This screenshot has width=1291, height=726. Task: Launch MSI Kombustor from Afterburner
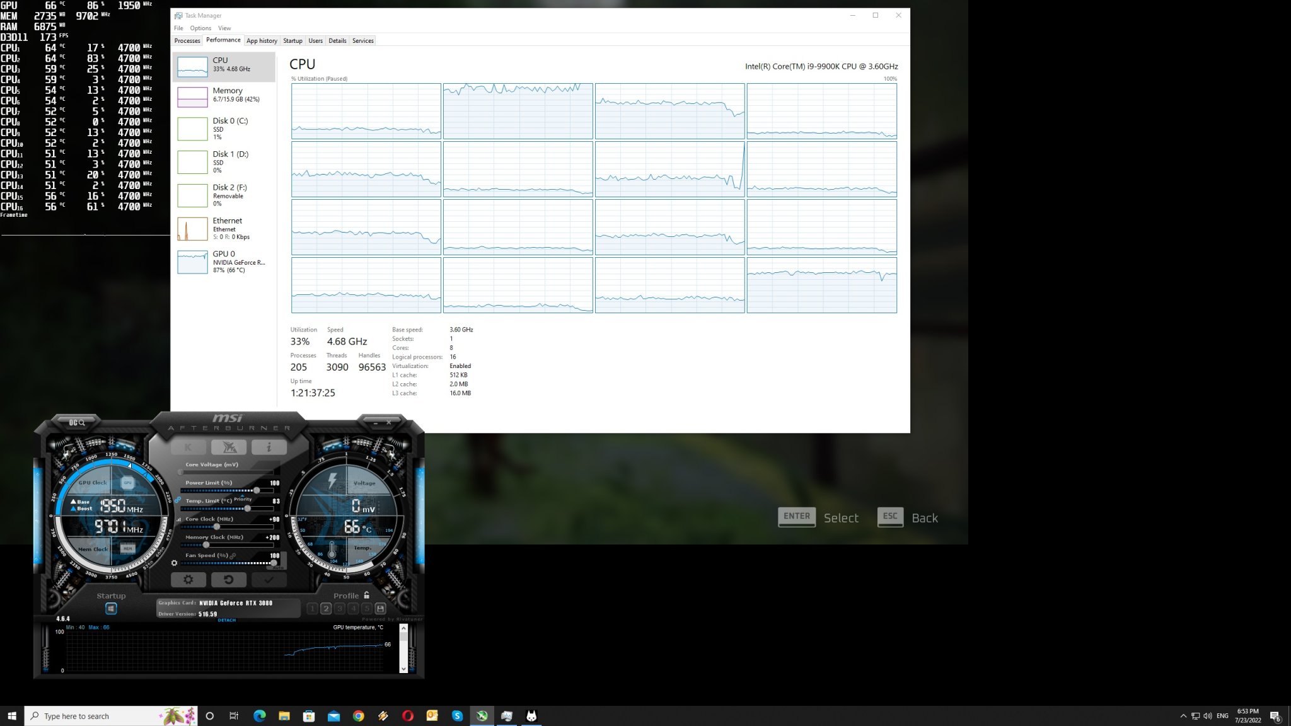[229, 447]
